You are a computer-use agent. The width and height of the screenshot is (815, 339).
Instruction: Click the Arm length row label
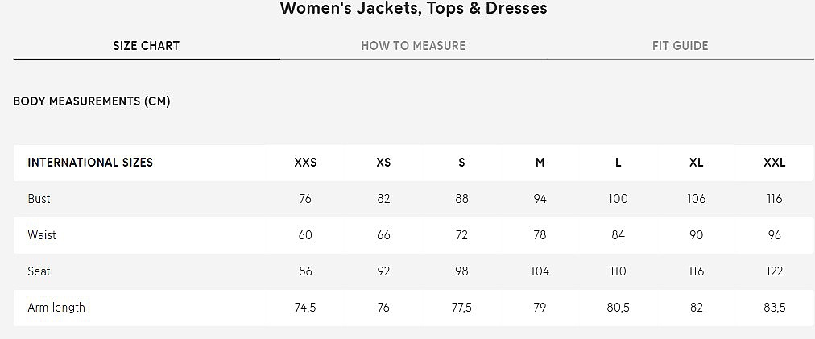coord(56,308)
